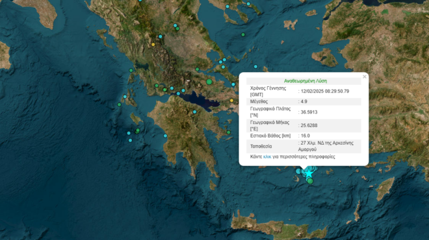Select the longitude value '25.6288'
The width and height of the screenshot is (429, 240).
309,126
